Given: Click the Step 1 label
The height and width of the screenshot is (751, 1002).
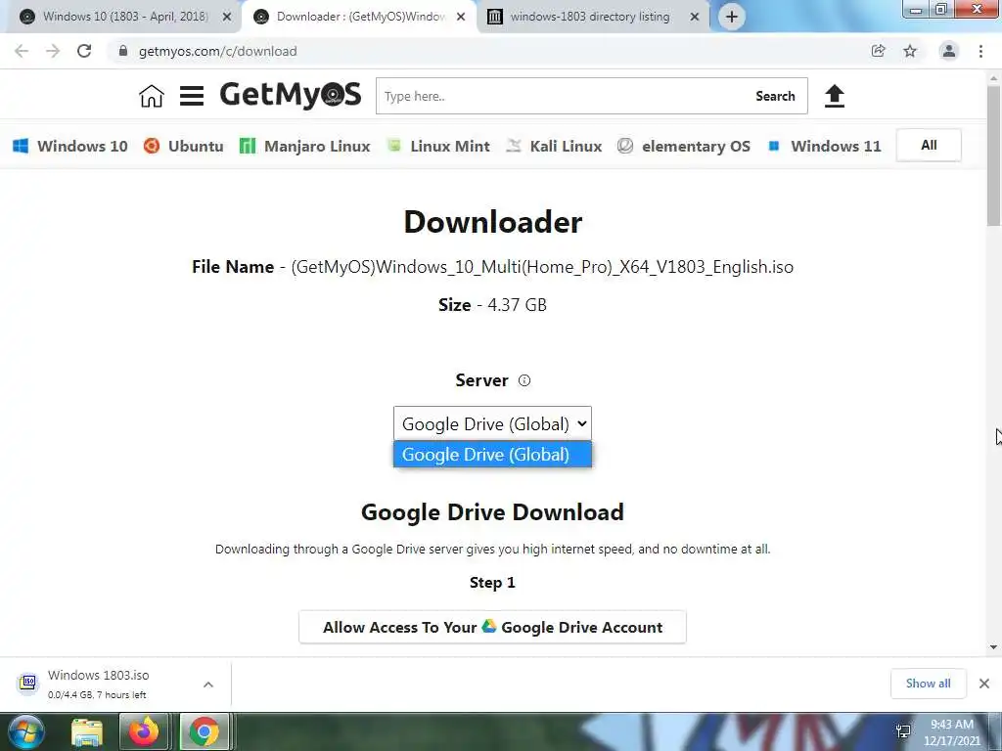Looking at the screenshot, I should click(x=493, y=583).
